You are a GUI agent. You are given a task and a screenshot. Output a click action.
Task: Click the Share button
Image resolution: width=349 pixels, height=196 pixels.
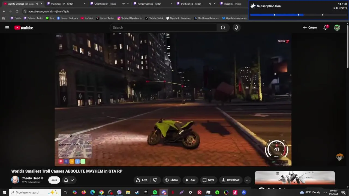tap(171, 180)
